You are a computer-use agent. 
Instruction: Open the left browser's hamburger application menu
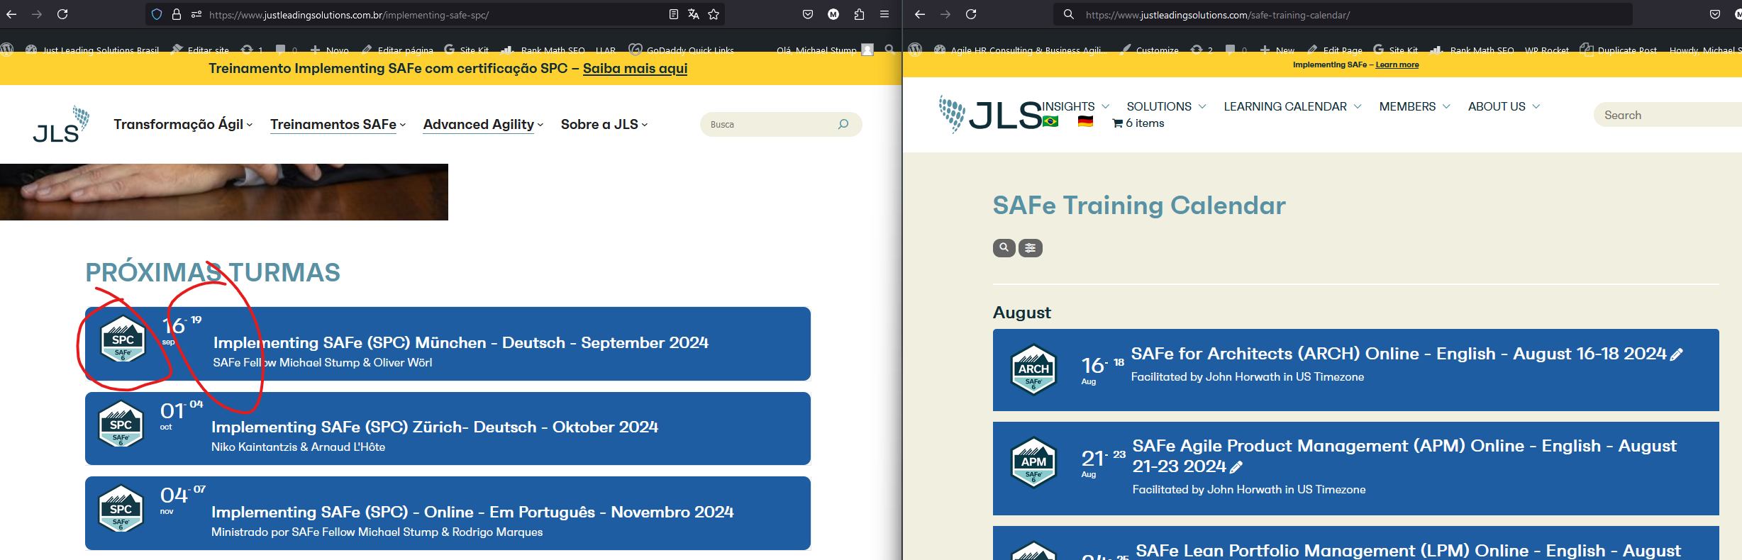pyautogui.click(x=884, y=14)
